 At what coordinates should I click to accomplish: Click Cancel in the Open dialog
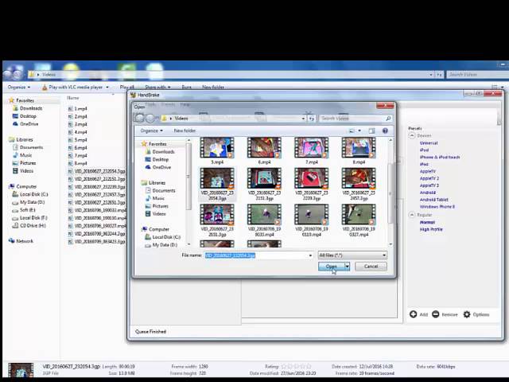[371, 267]
